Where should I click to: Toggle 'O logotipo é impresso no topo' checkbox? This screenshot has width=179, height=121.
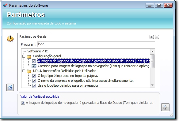(x=34, y=76)
